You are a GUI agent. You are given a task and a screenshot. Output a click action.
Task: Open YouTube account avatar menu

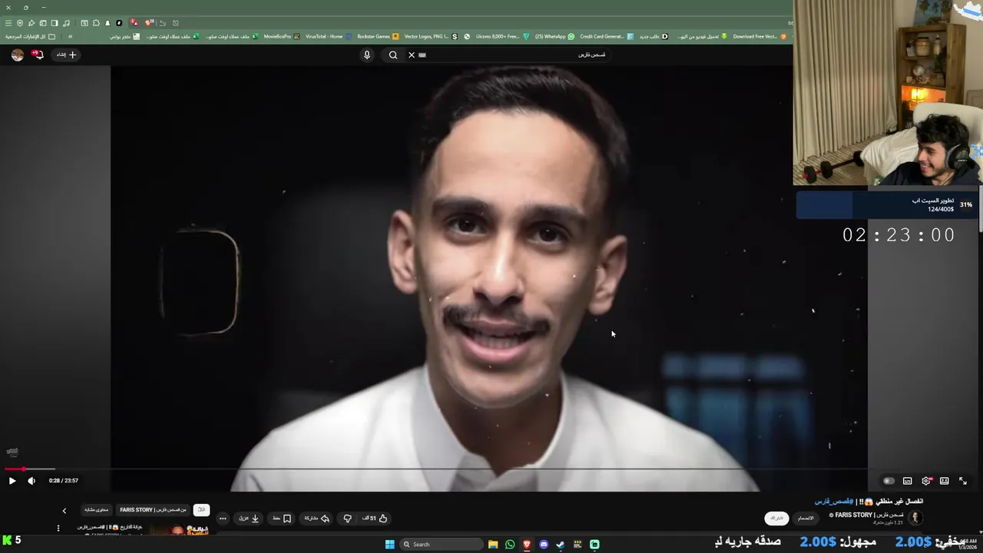click(x=18, y=55)
